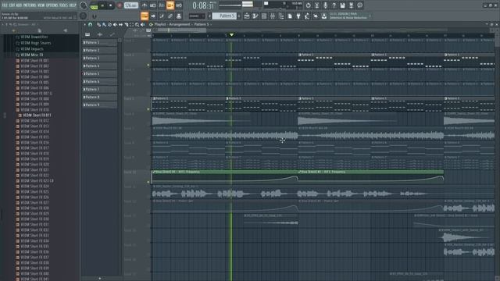Open the snap selector dropdown left of Pattern 5
Image resolution: width=500 pixels, height=281 pixels.
(x=197, y=16)
